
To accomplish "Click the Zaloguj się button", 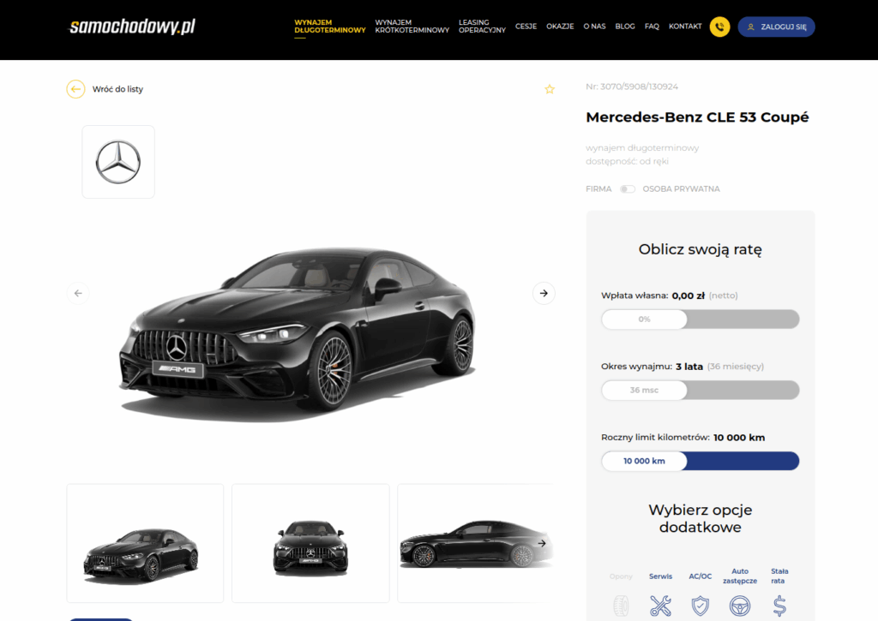I will (x=776, y=27).
